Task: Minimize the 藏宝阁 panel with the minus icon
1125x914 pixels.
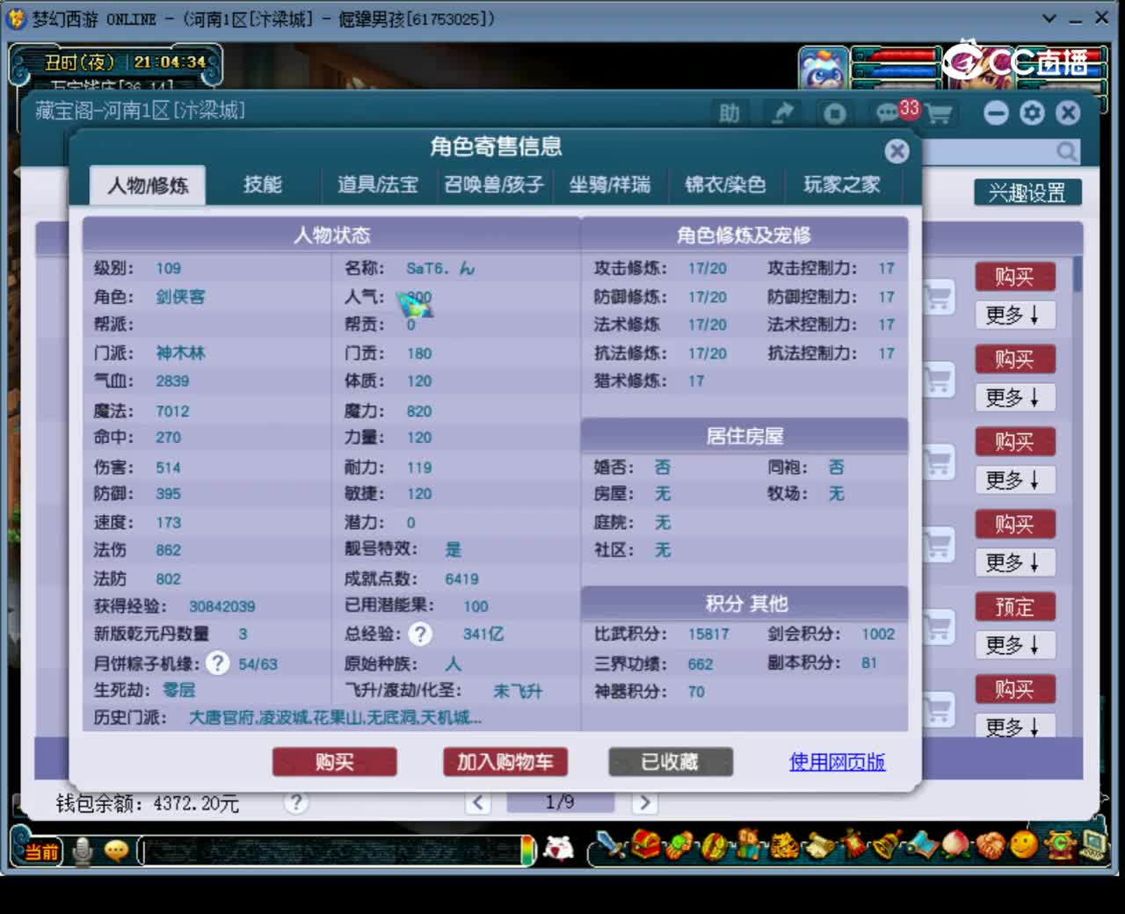Action: click(995, 112)
